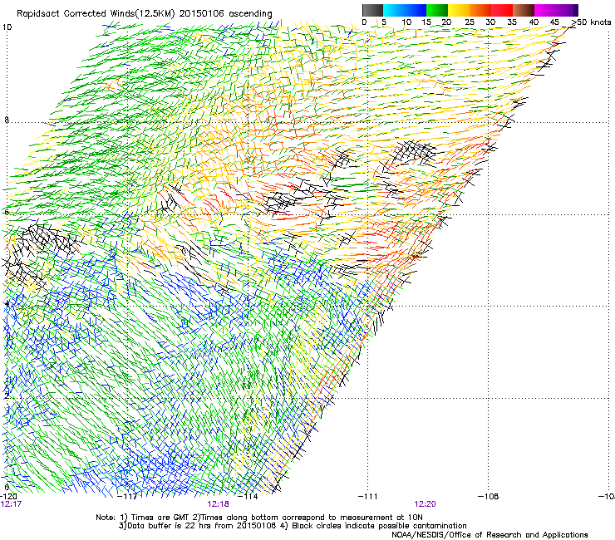Image resolution: width=615 pixels, height=540 pixels.
Task: Click the red 30-35 knots legend swatch
Action: coord(502,10)
